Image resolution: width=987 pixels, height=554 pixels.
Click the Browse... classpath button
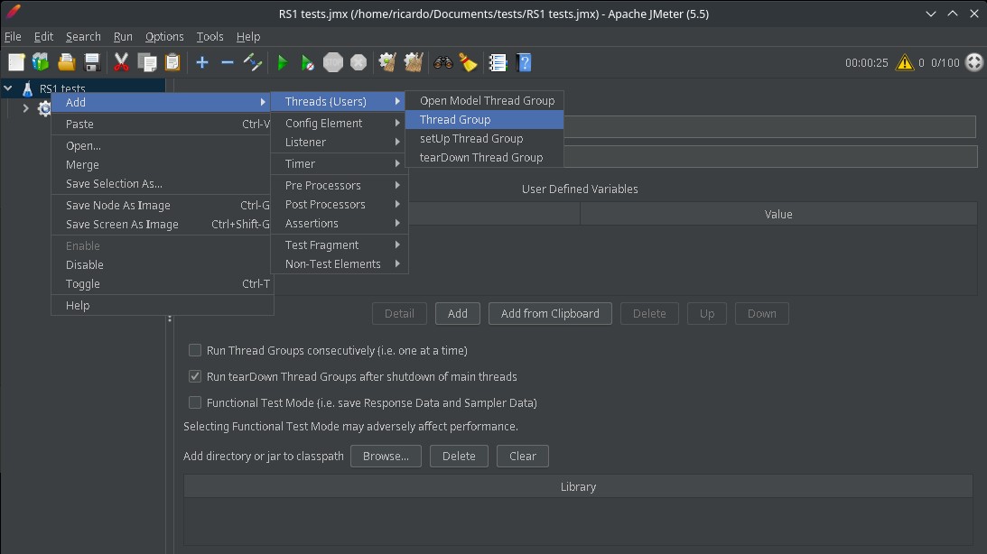pos(386,456)
